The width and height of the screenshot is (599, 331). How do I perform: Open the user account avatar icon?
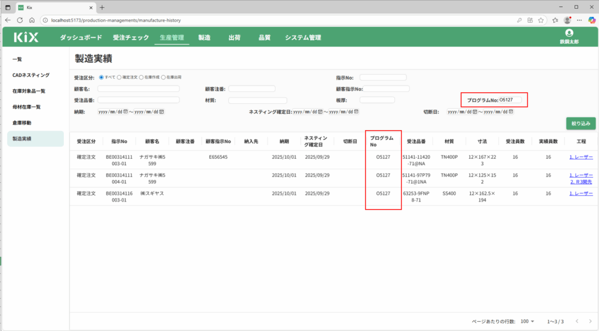tap(569, 33)
